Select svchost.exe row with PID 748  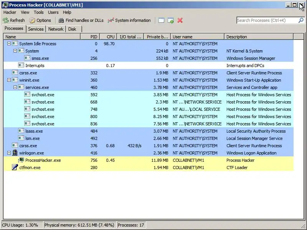[x=149, y=109]
